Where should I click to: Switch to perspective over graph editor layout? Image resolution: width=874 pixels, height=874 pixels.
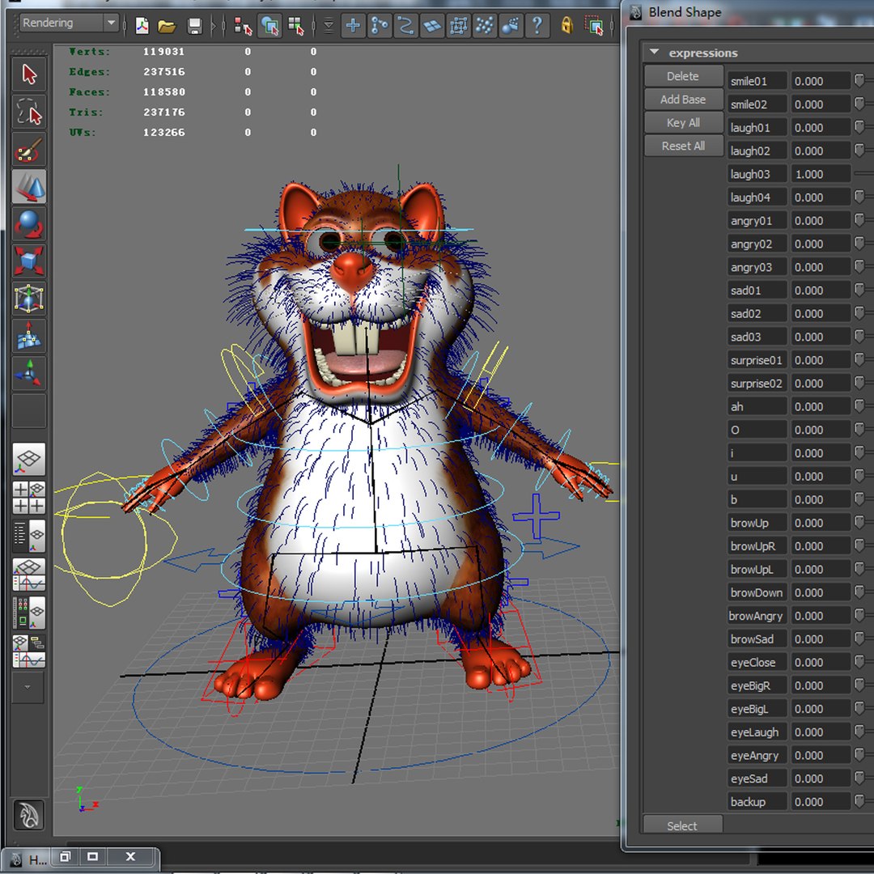29,575
